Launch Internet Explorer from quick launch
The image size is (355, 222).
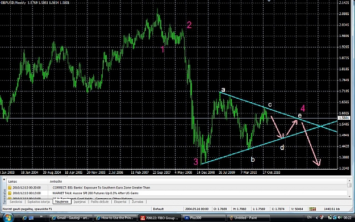[x=24, y=217]
